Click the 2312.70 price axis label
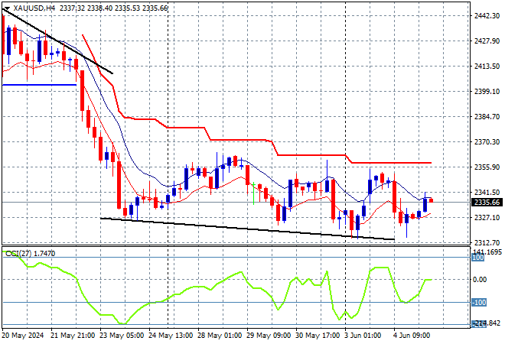 [487, 242]
